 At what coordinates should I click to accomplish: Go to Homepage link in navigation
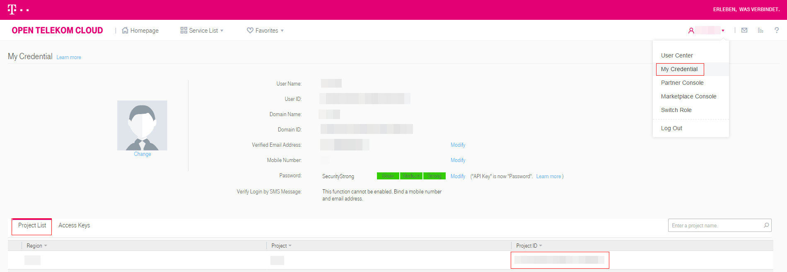pyautogui.click(x=144, y=31)
